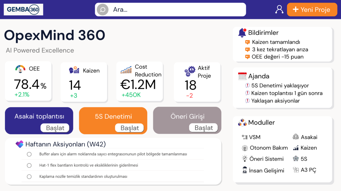Screen dimensions: 341x191
Task: Click the search magnifier icon
Action: (x=103, y=10)
